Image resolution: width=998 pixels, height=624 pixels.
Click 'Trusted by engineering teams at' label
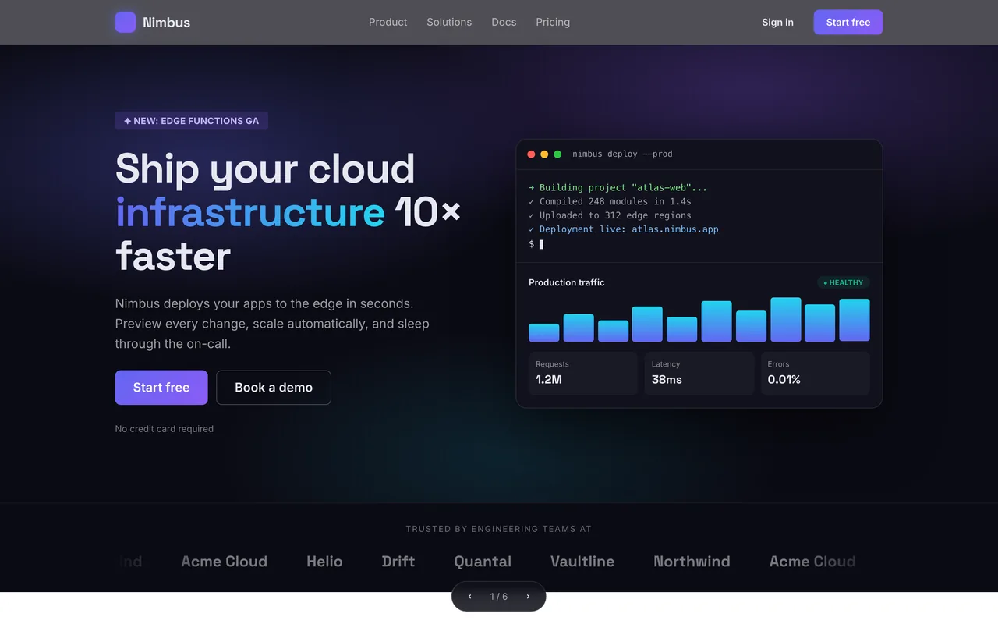[499, 529]
